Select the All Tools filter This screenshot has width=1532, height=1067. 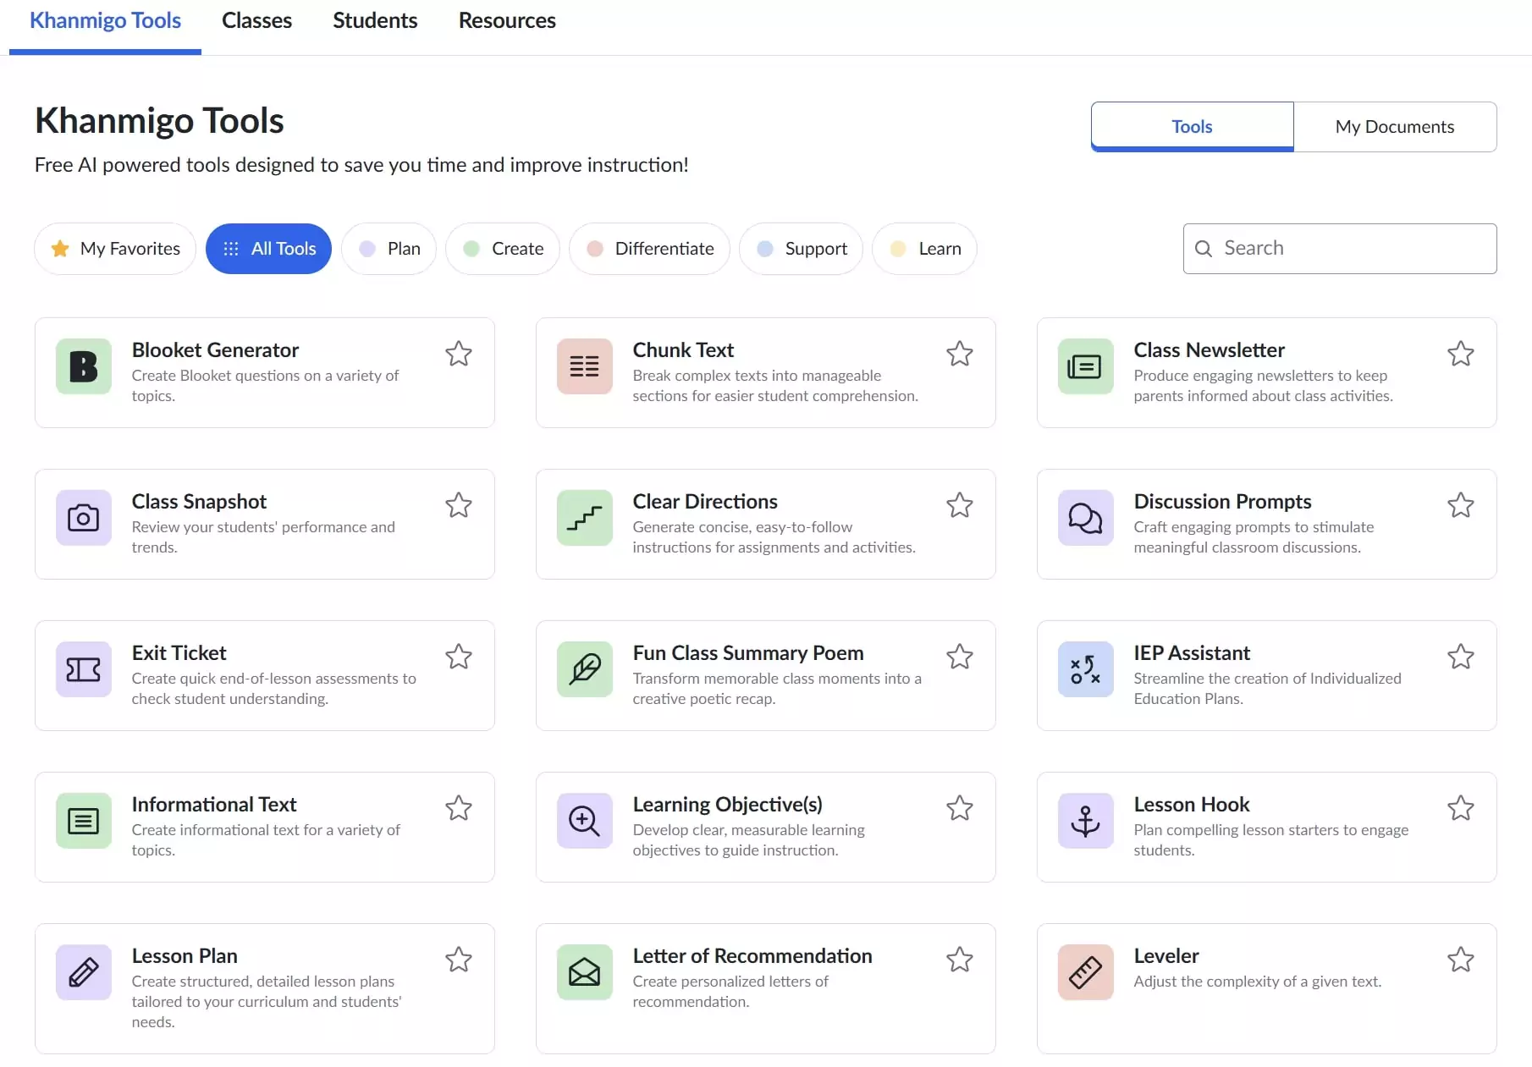pos(268,249)
